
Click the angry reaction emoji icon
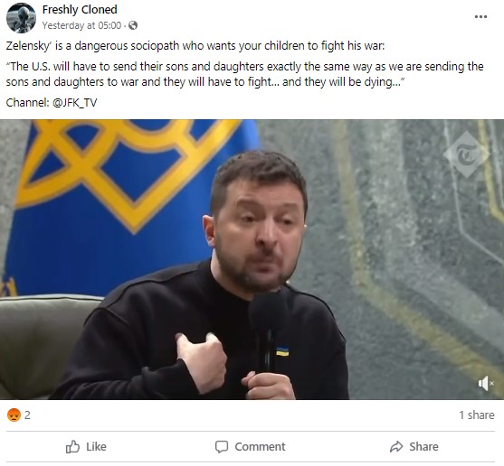[14, 415]
